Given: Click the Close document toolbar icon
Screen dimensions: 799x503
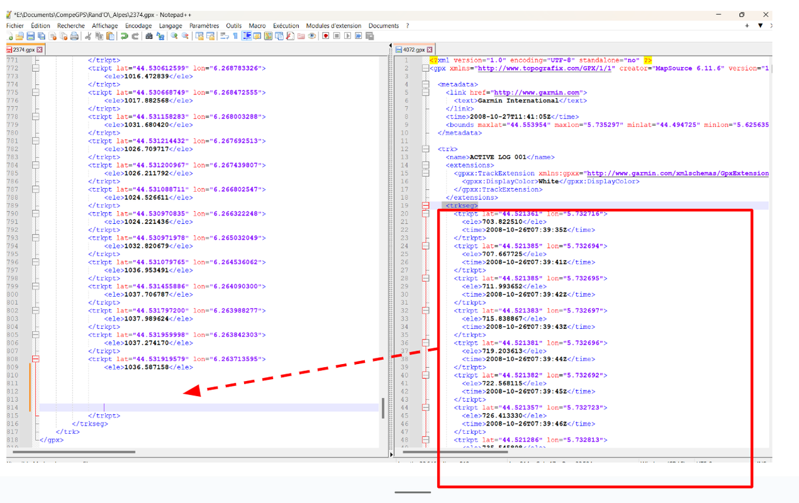Looking at the screenshot, I should coord(53,36).
